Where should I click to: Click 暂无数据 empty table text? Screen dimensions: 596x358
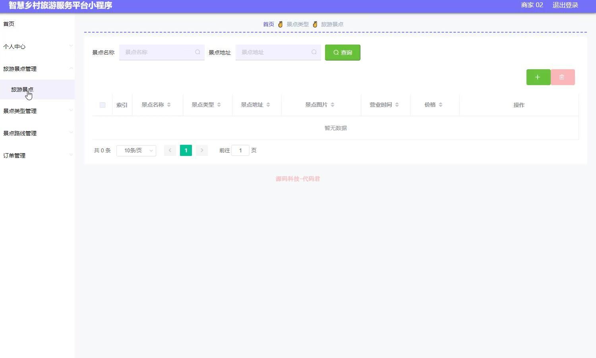[x=336, y=128]
